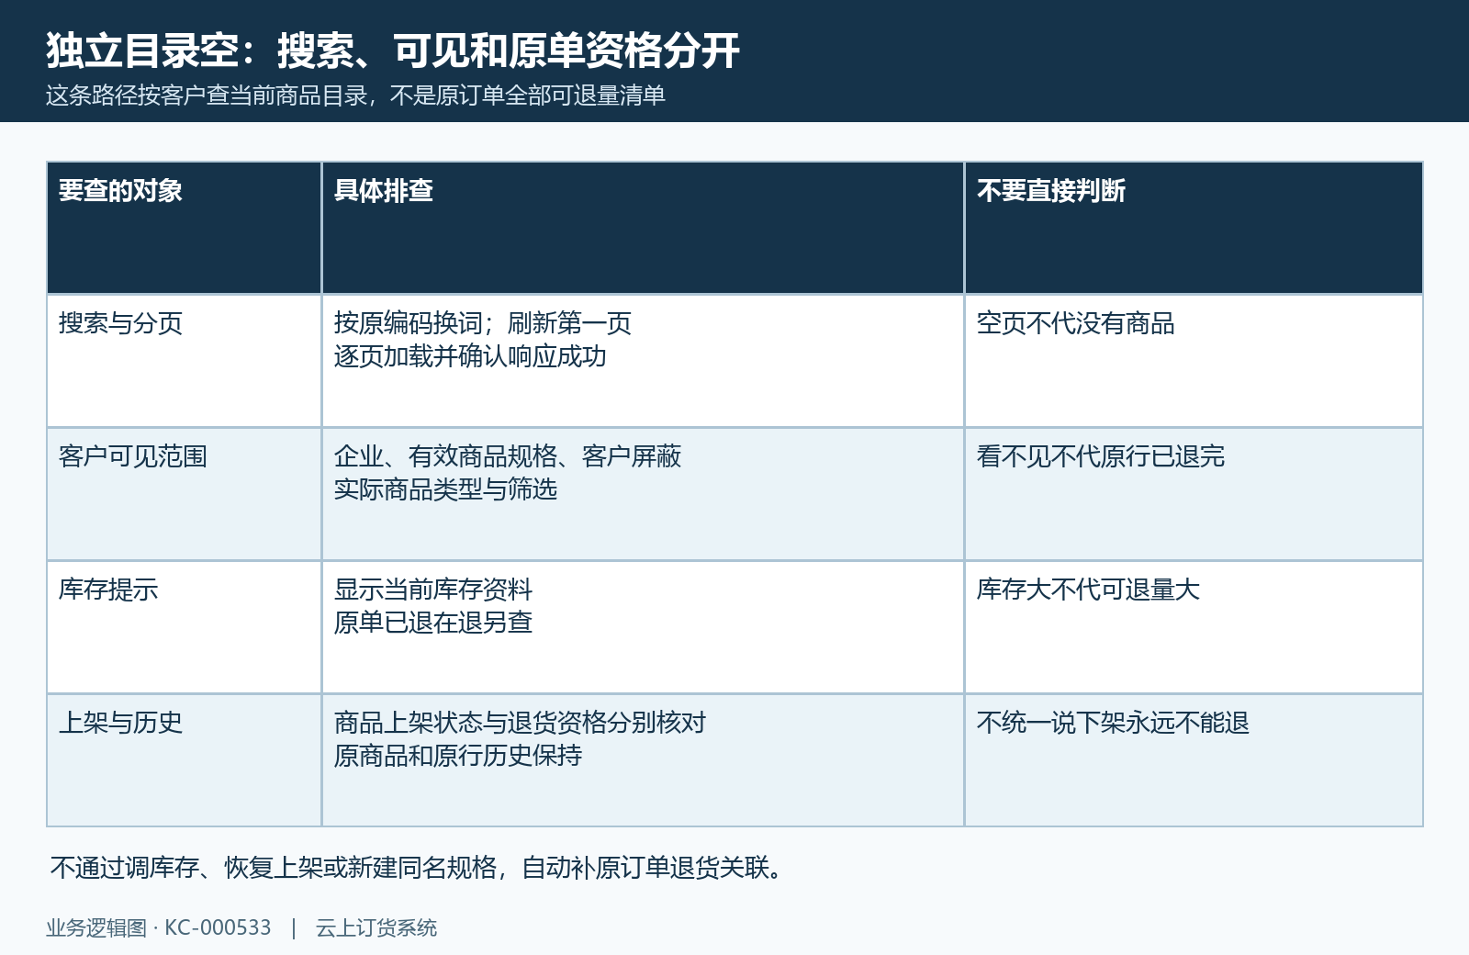
Task: Click the column header 具体排查
Action: pyautogui.click(x=643, y=228)
